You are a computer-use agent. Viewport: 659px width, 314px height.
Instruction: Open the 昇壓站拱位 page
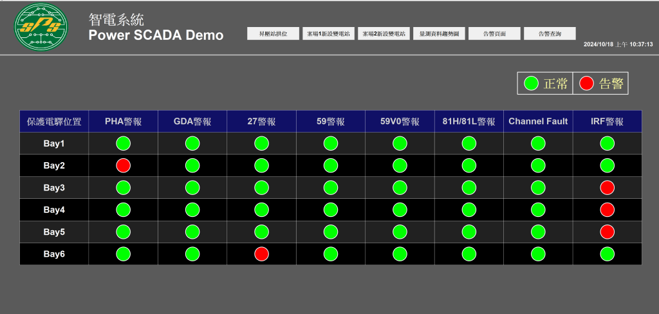(x=273, y=33)
